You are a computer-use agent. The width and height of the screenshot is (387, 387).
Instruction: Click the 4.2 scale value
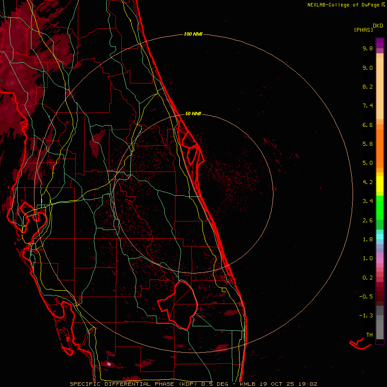368,182
